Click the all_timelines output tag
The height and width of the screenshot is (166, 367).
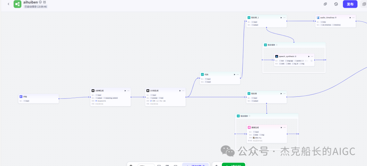326,25
